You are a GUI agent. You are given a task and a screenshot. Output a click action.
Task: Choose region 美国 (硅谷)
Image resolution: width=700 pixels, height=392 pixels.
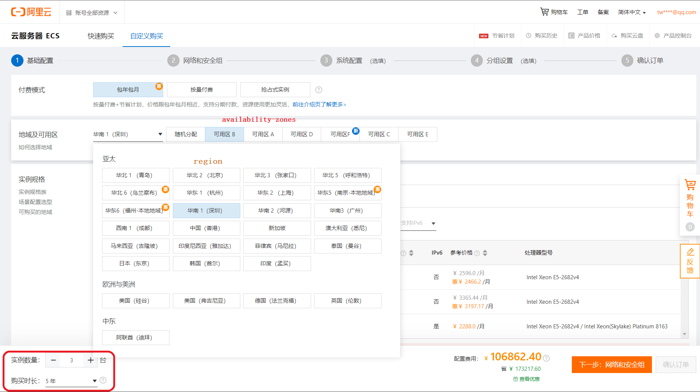pos(136,301)
